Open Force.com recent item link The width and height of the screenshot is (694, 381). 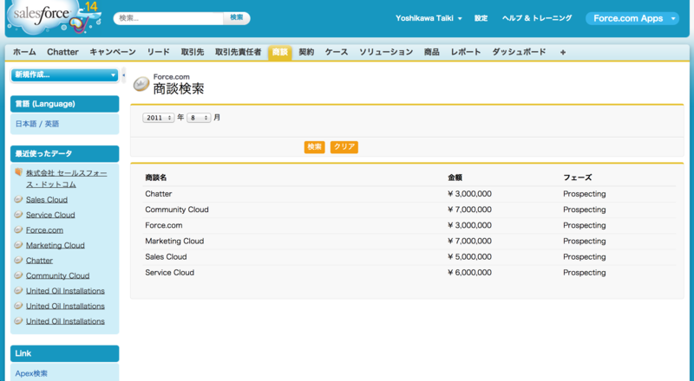tap(44, 230)
